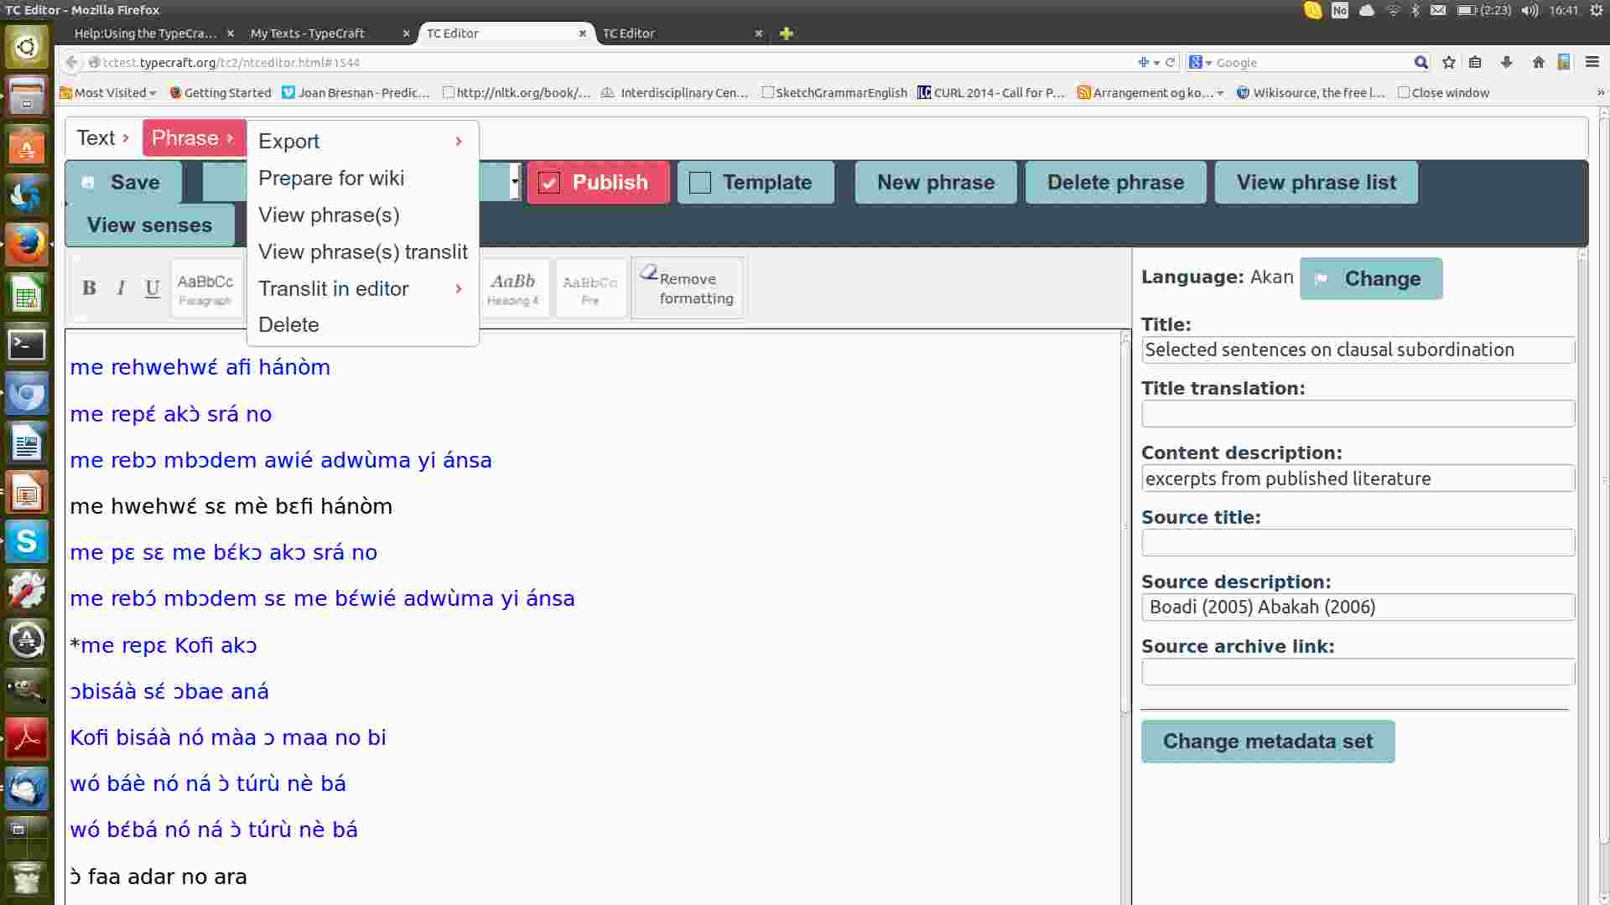Expand Translit in editor submenu
1610x905 pixels.
tap(362, 288)
